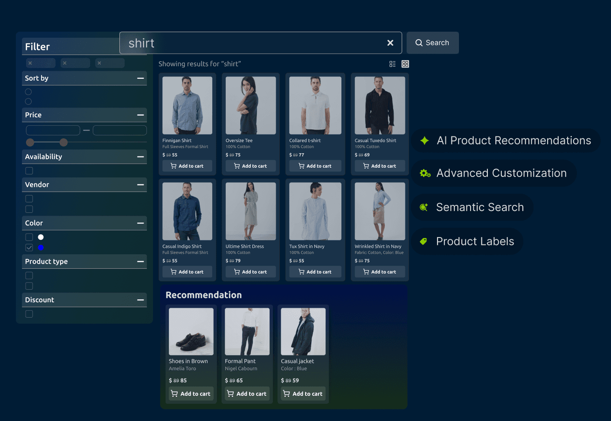Switch to grid view layout
Screen dimensions: 611x421
pyautogui.click(x=405, y=64)
